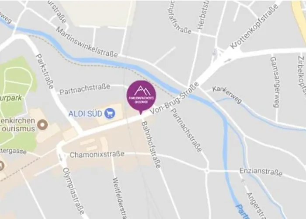Screen dimensions: 306x219
Task: Click the Kankerweg street label
Action: point(227,94)
